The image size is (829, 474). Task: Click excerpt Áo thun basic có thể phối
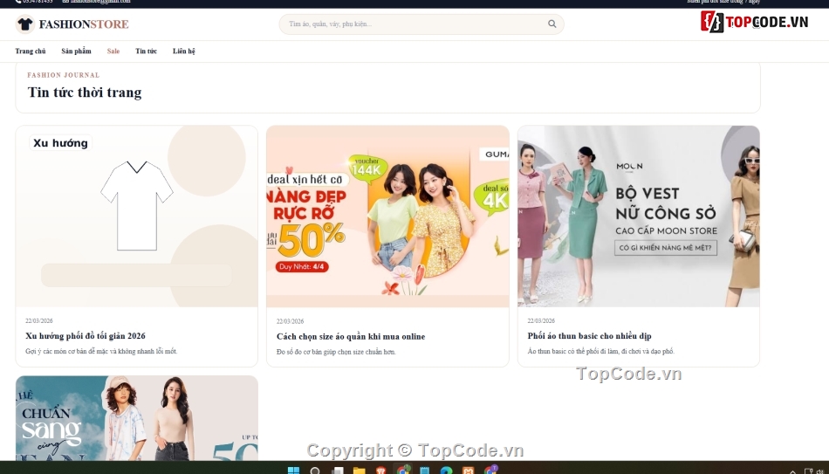coord(600,351)
